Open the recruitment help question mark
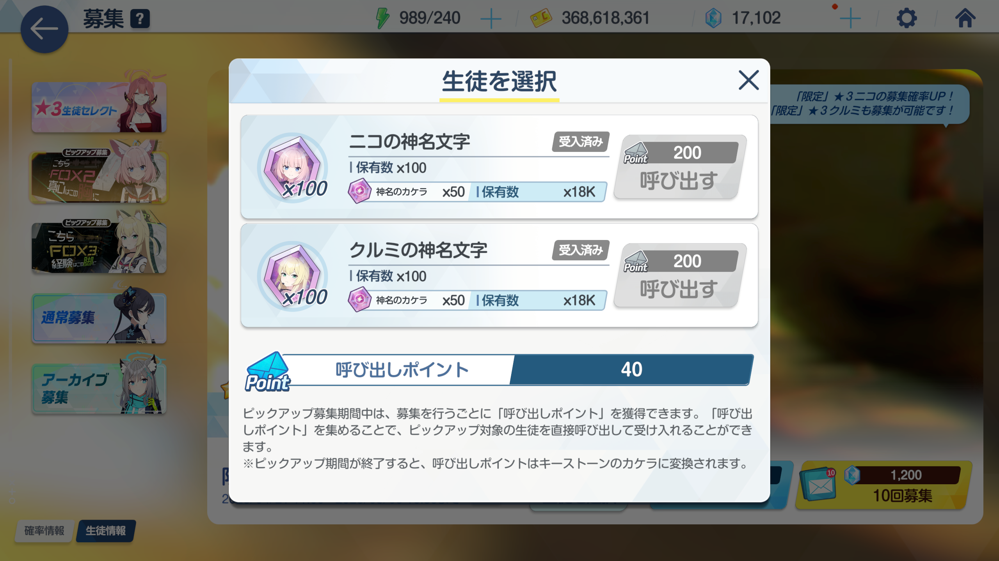Image resolution: width=999 pixels, height=561 pixels. 140,19
